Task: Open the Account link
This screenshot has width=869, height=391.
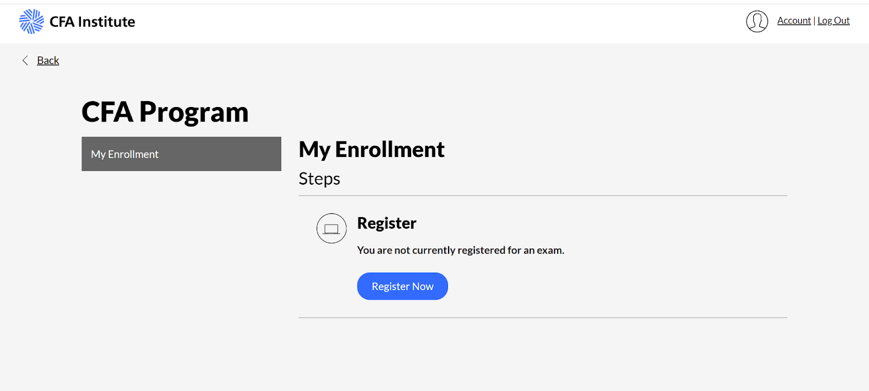Action: (794, 21)
